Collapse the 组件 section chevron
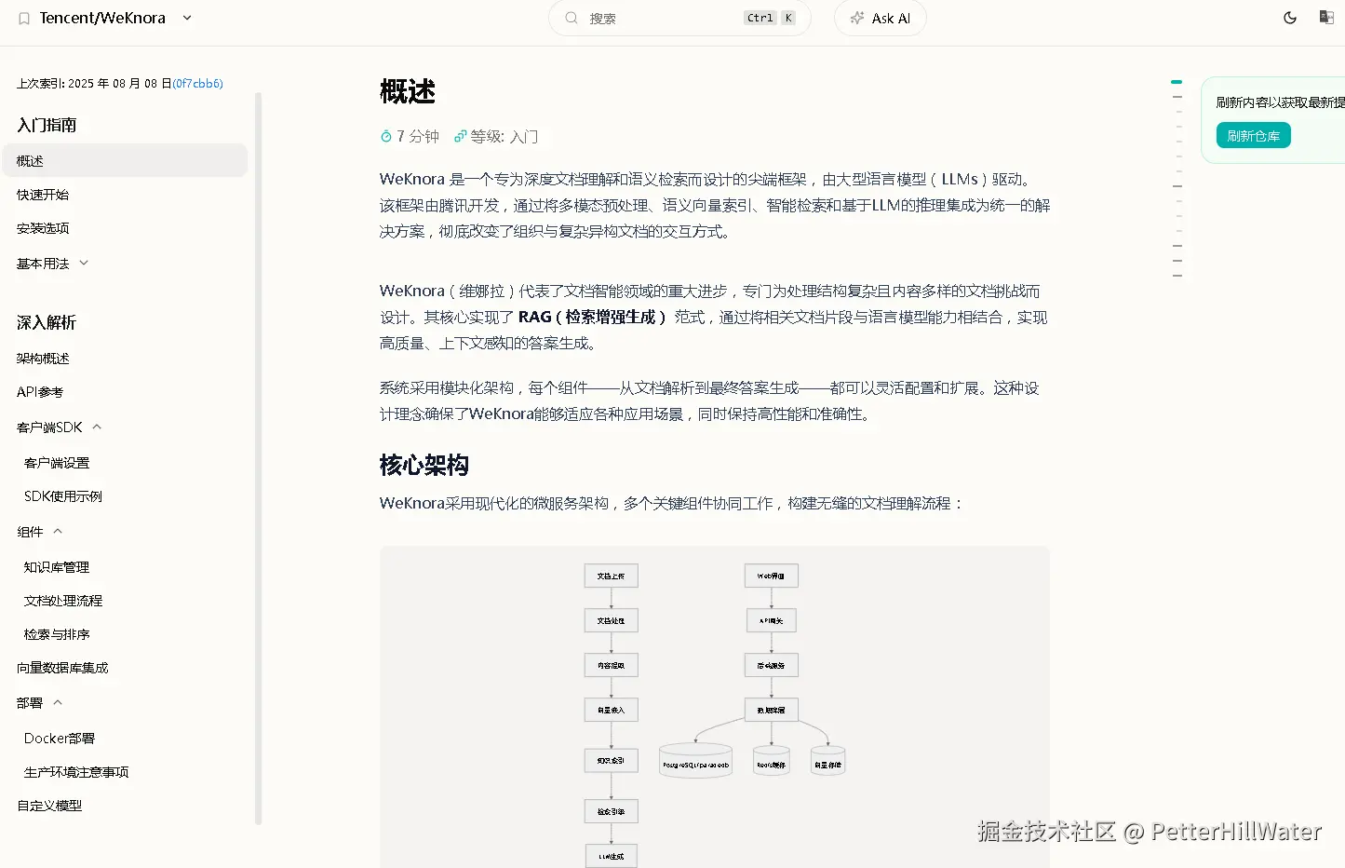This screenshot has height=868, width=1345. (58, 531)
